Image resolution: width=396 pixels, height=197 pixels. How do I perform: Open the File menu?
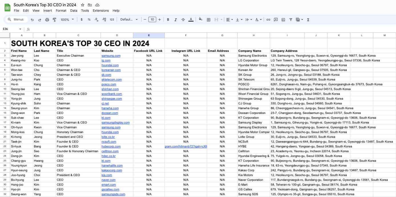tap(17, 11)
